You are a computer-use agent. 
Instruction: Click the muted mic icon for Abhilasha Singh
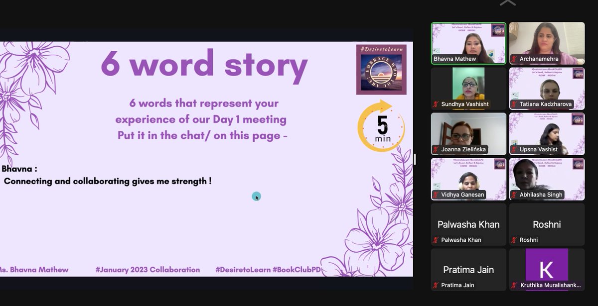[514, 195]
